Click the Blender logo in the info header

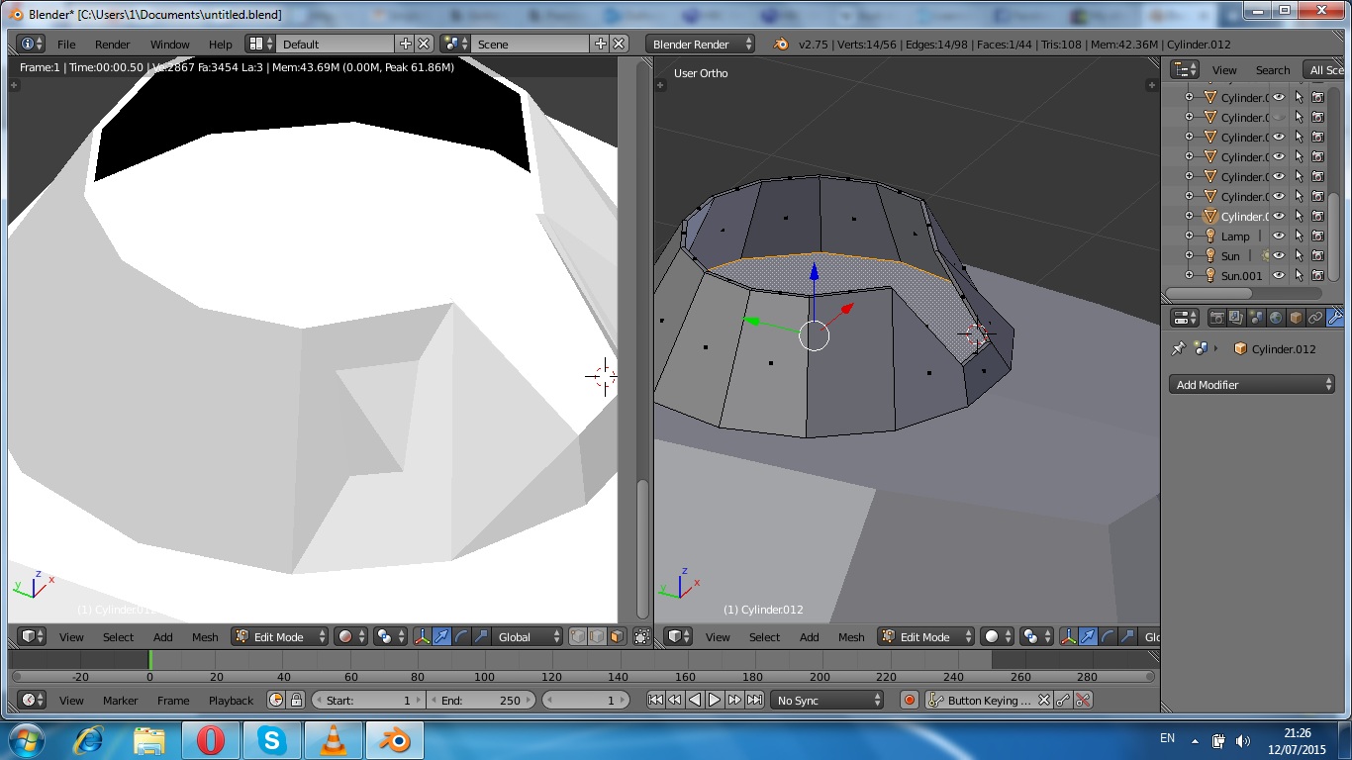click(x=780, y=44)
